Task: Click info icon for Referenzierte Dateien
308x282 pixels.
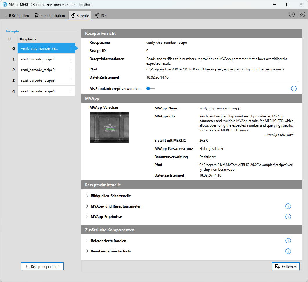Action: click(x=288, y=241)
